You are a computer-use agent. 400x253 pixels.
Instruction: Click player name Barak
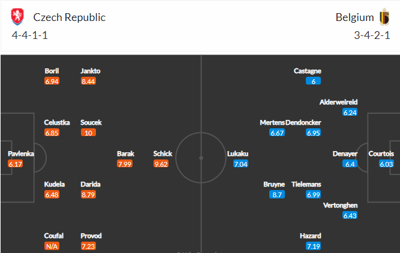pos(125,153)
